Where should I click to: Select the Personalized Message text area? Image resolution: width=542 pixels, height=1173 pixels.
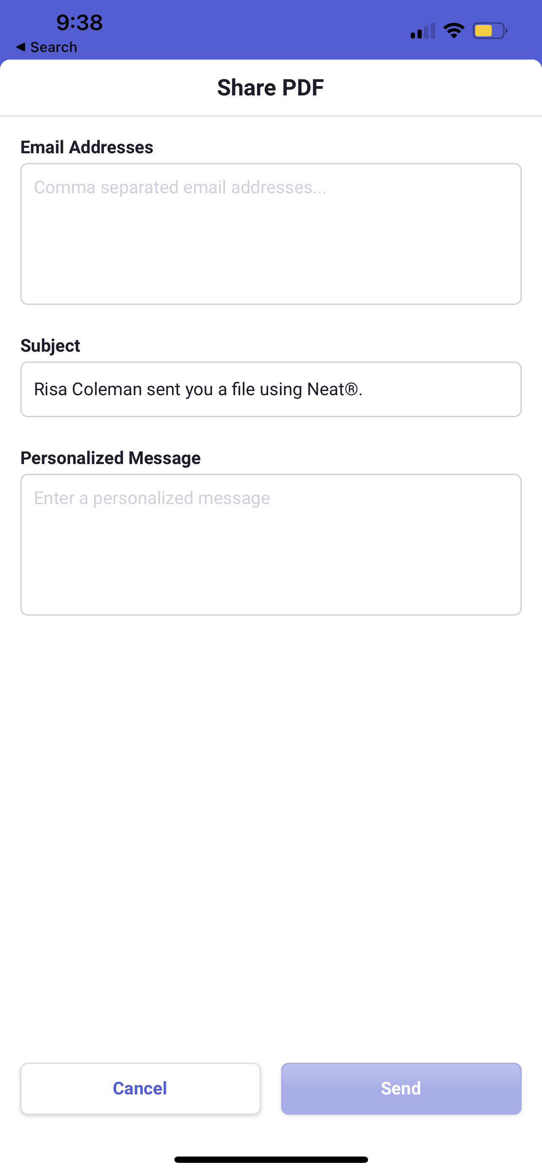point(271,544)
